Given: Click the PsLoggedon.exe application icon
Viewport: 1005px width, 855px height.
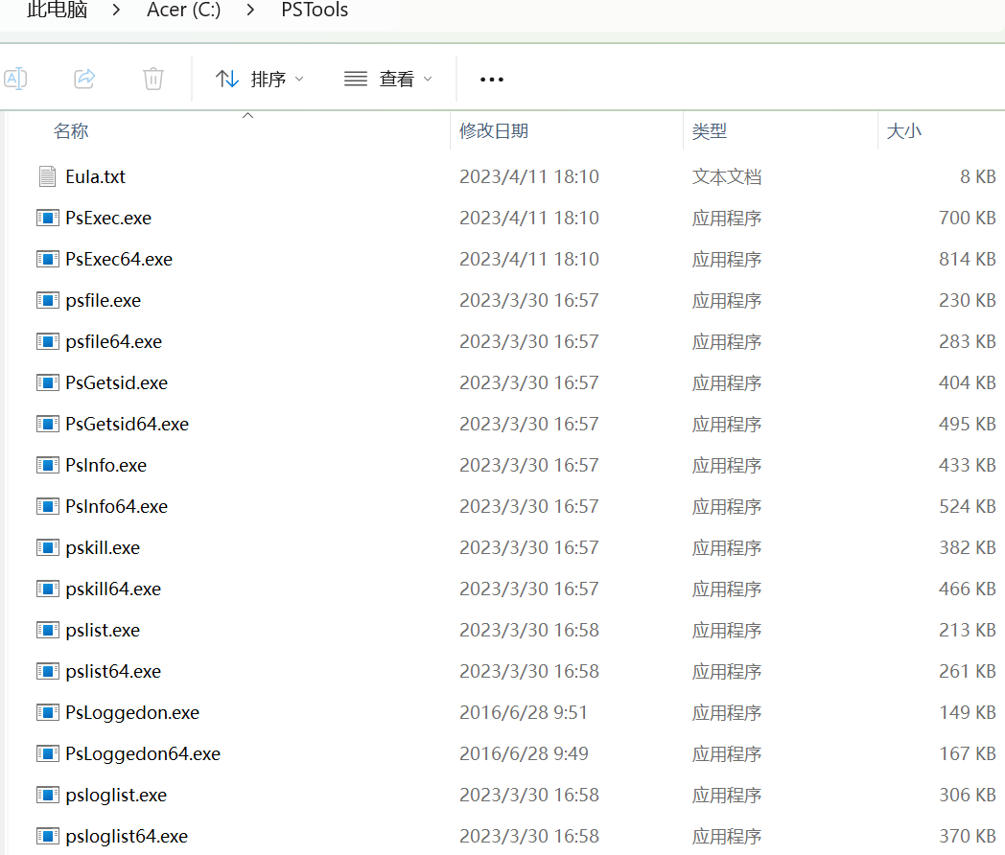Looking at the screenshot, I should pos(47,712).
